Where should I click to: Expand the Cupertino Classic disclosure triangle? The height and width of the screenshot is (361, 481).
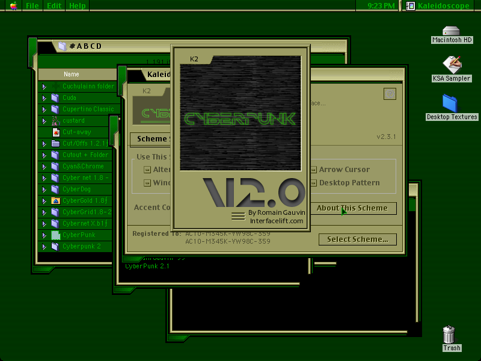pos(44,110)
